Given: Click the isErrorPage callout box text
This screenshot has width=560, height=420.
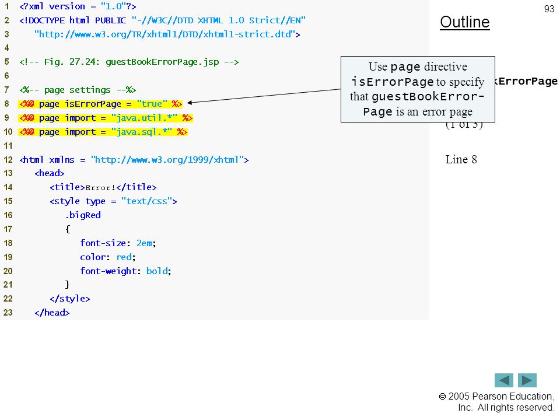Looking at the screenshot, I should click(418, 89).
